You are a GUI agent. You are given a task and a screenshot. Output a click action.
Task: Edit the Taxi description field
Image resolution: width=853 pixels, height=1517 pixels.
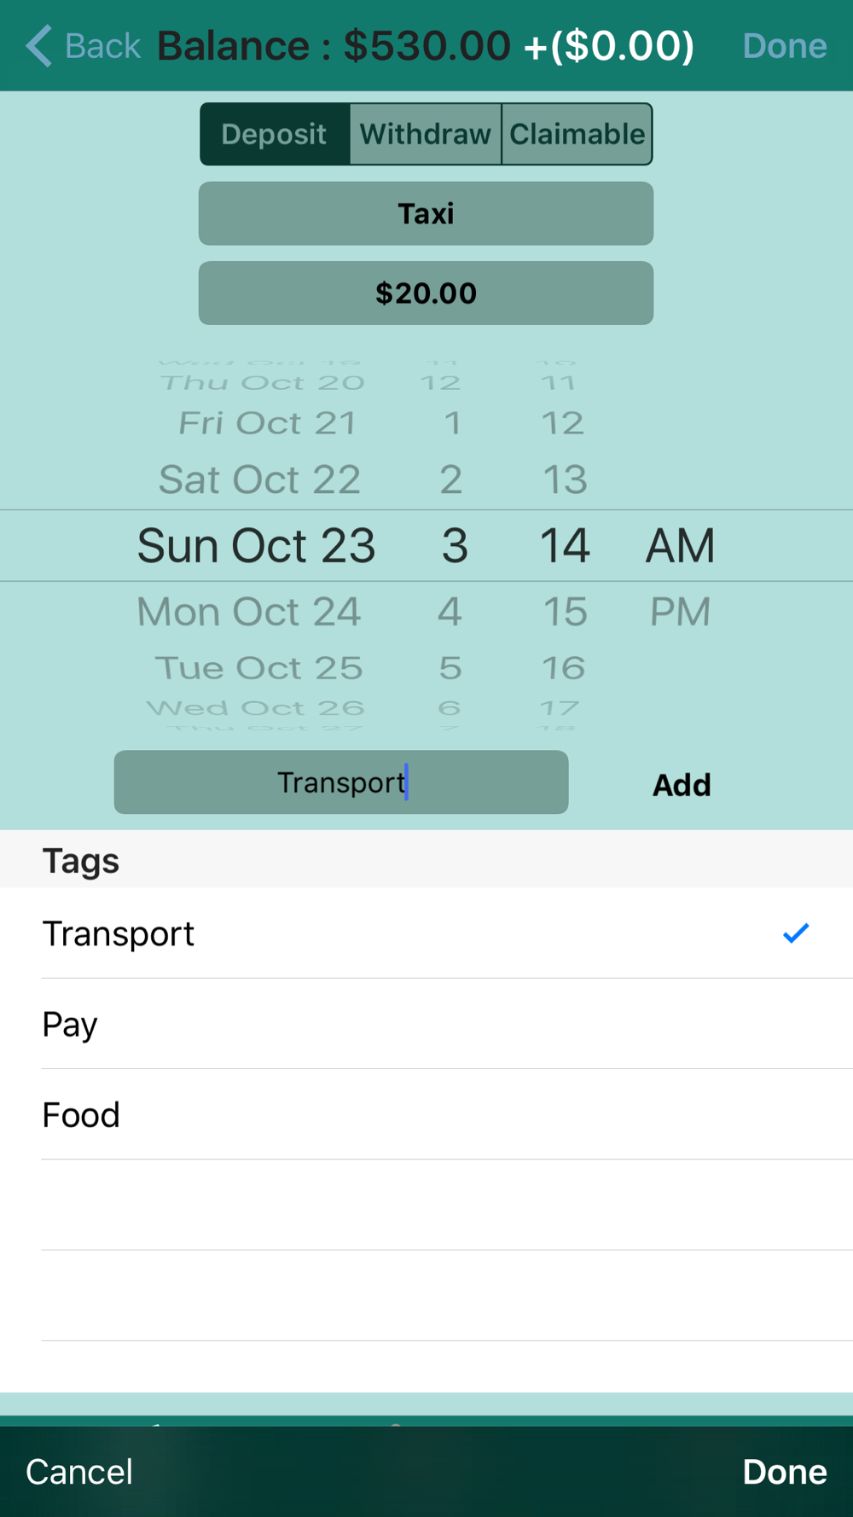pyautogui.click(x=426, y=213)
